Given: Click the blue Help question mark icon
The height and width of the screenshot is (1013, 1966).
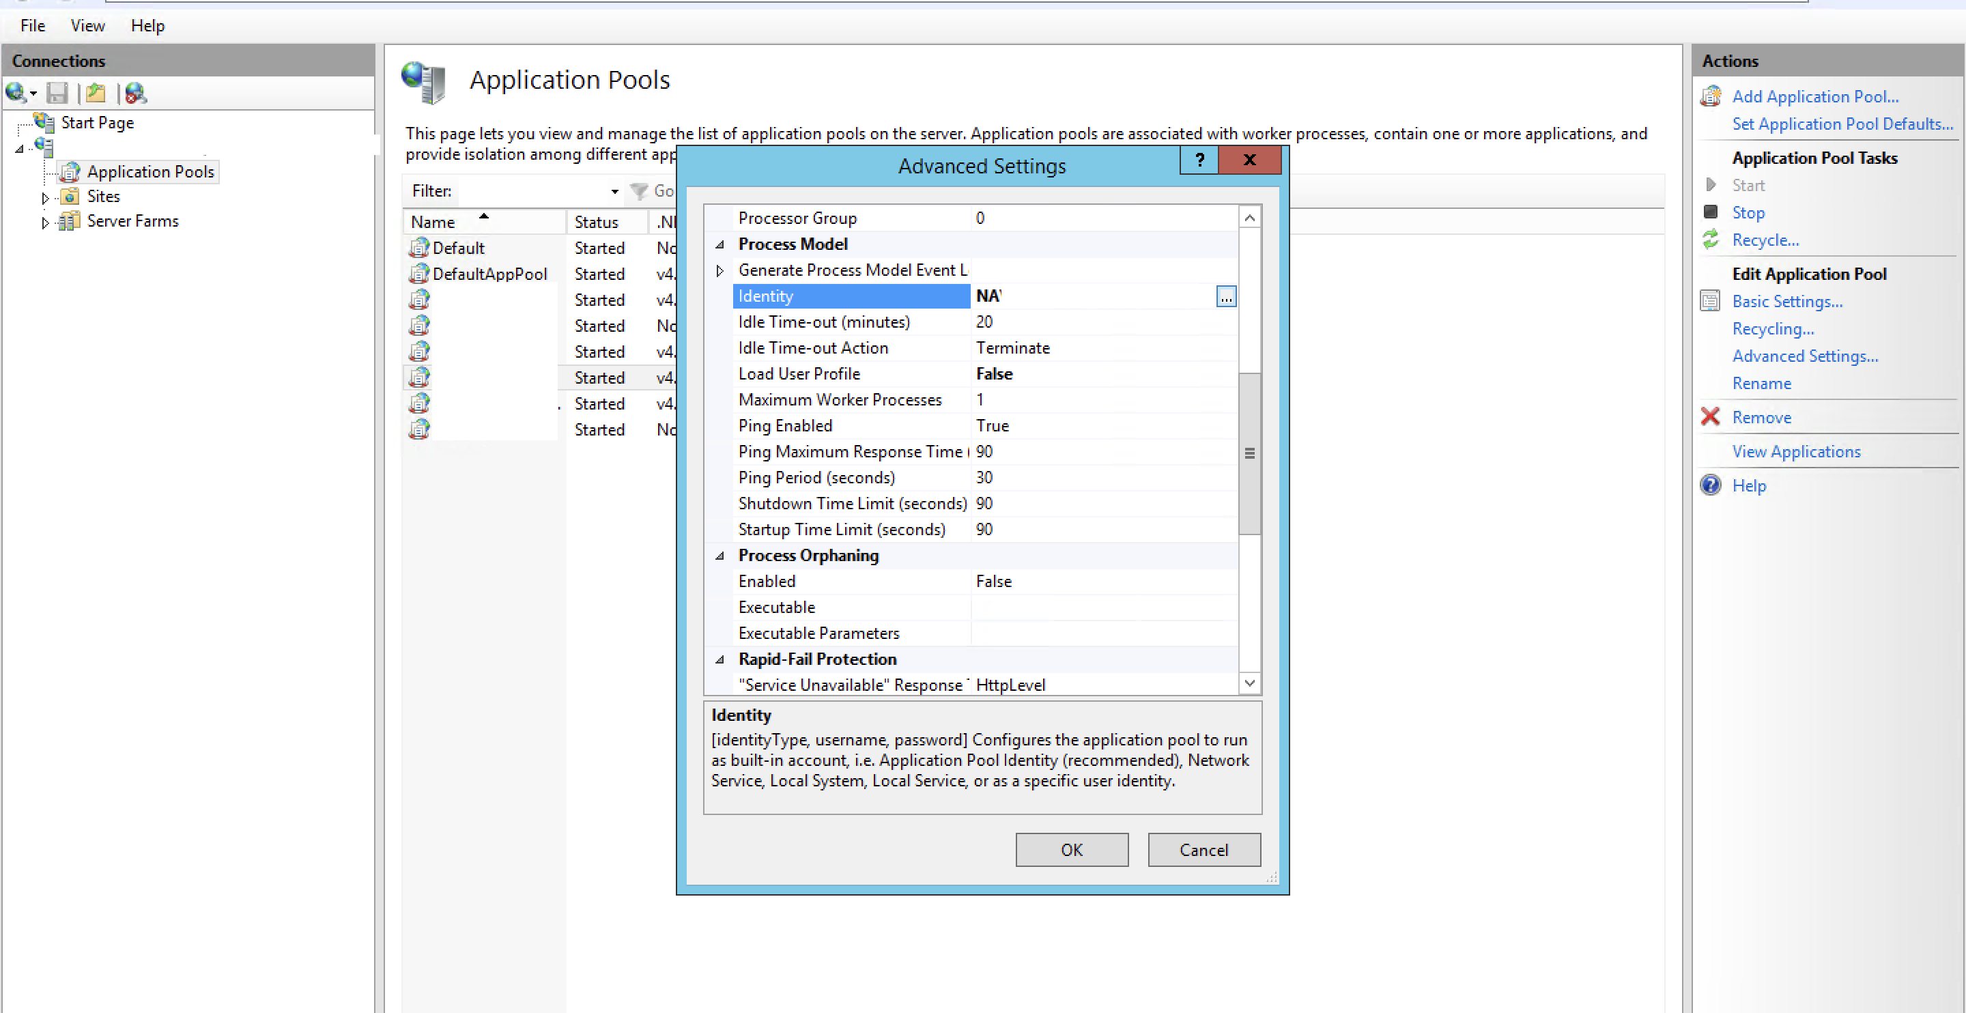Looking at the screenshot, I should point(1710,485).
